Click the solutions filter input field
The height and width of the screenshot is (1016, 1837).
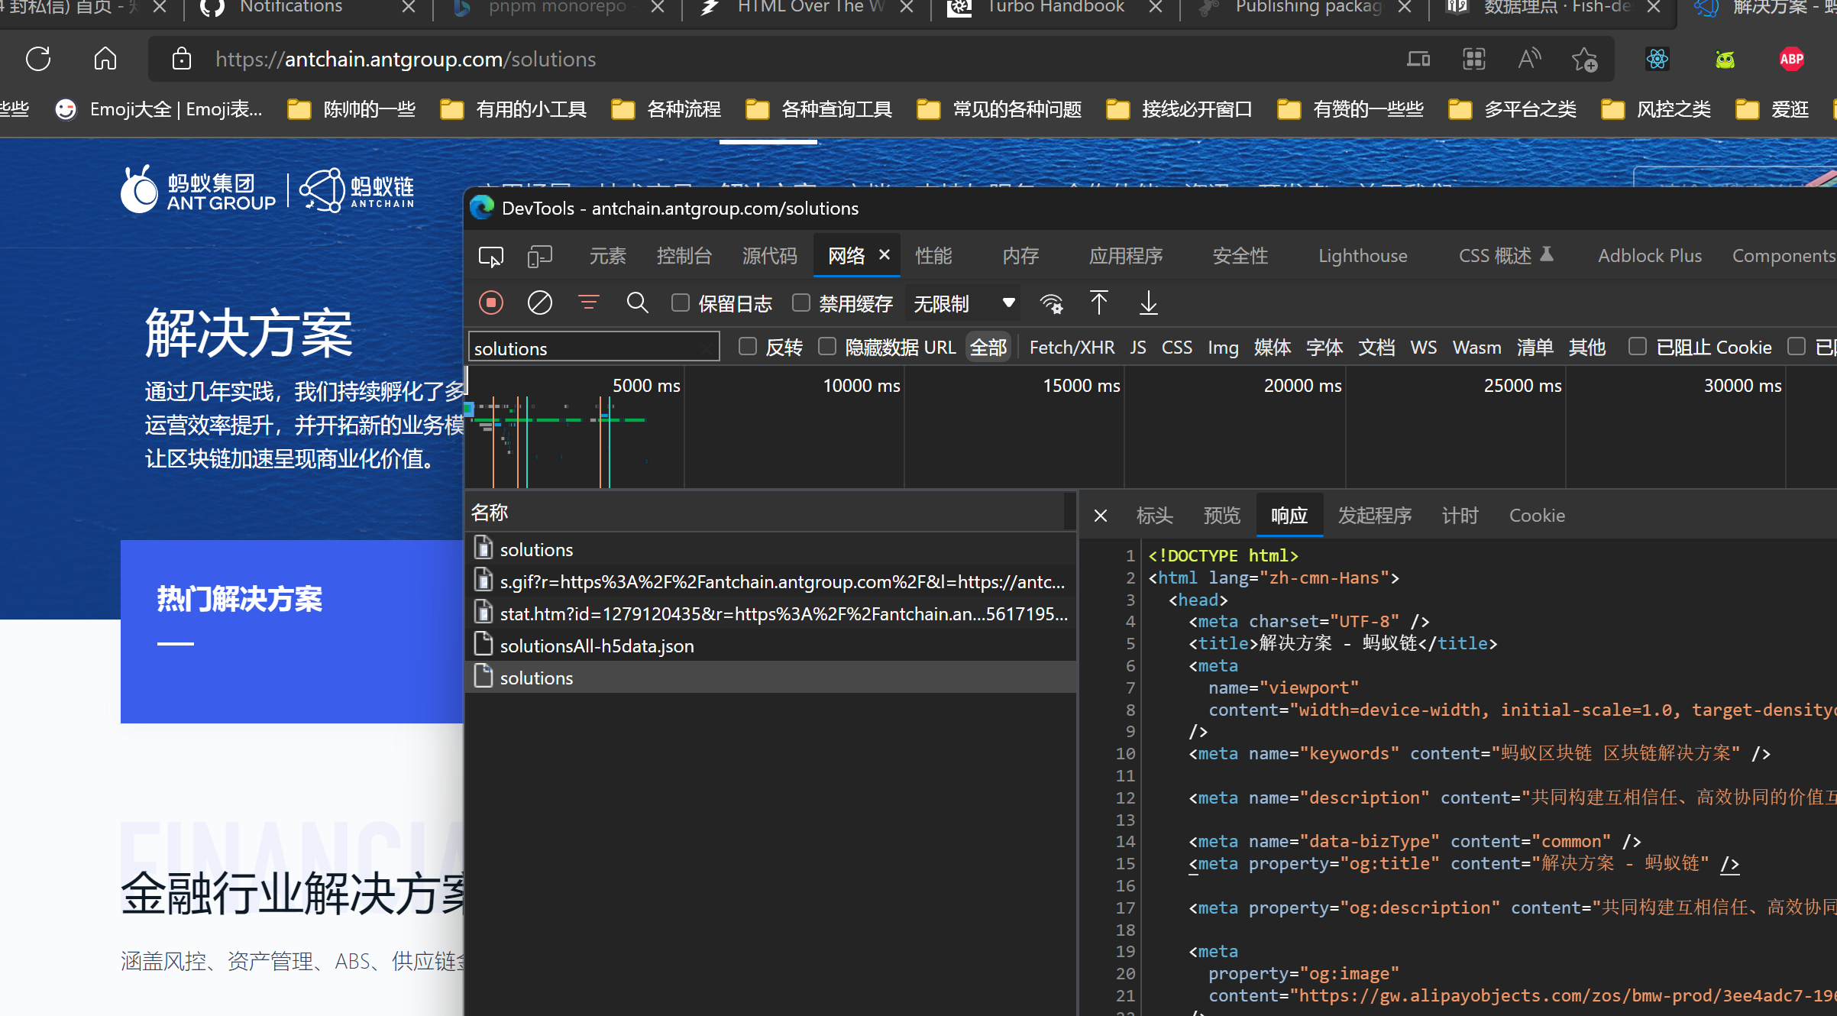[593, 348]
